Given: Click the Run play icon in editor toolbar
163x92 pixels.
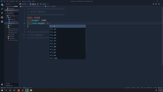Looking at the screenshot, I should pos(156,4).
